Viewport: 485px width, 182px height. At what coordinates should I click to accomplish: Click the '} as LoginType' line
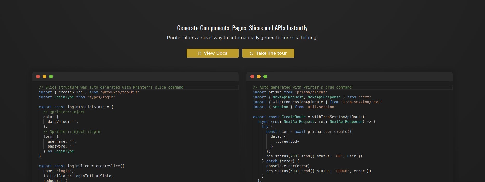[59, 151]
